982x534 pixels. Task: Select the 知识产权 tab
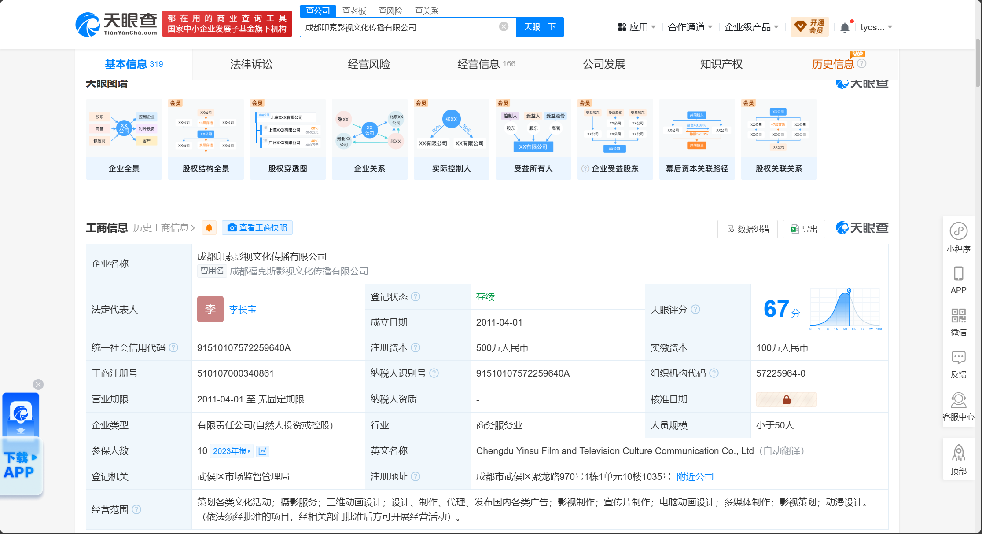point(721,64)
